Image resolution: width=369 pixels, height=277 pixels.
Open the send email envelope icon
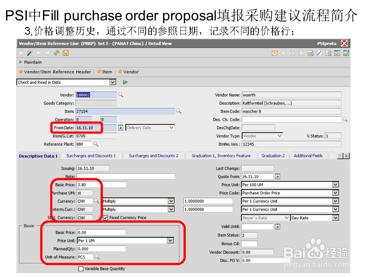(x=274, y=53)
